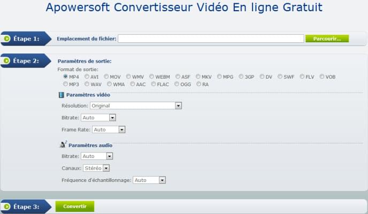
Task: Select OGG as output format
Action: (x=177, y=84)
